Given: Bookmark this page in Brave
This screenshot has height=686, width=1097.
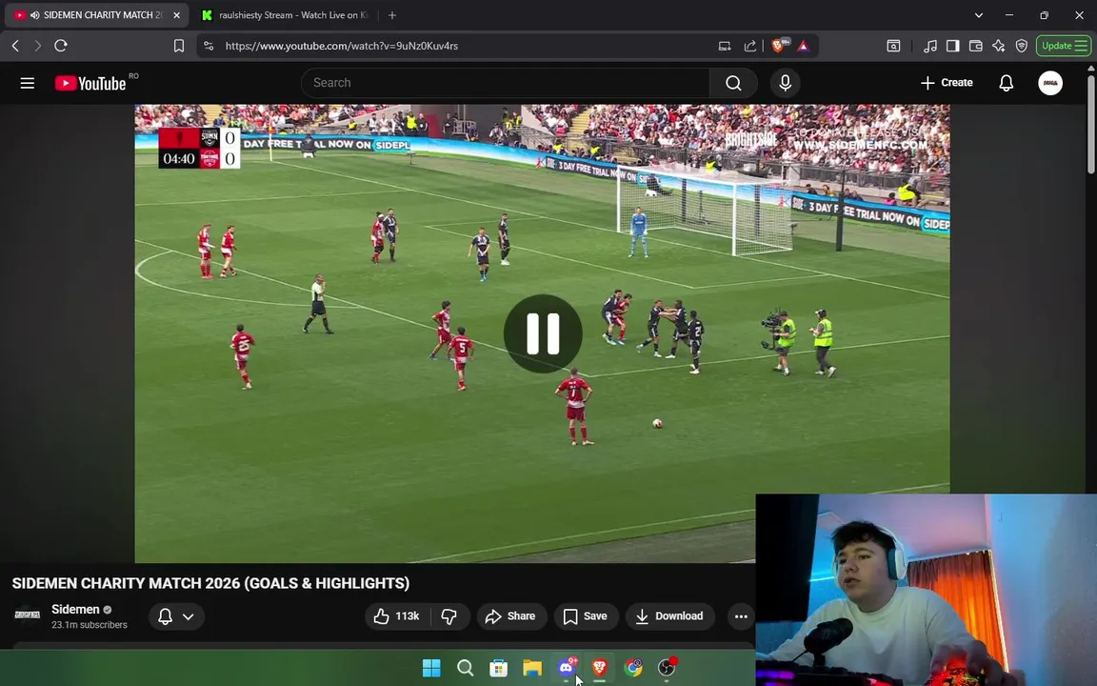Looking at the screenshot, I should click(178, 46).
